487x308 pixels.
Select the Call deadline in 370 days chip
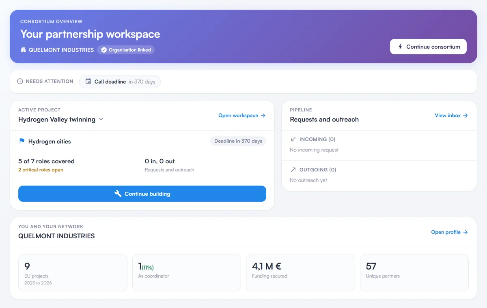120,81
